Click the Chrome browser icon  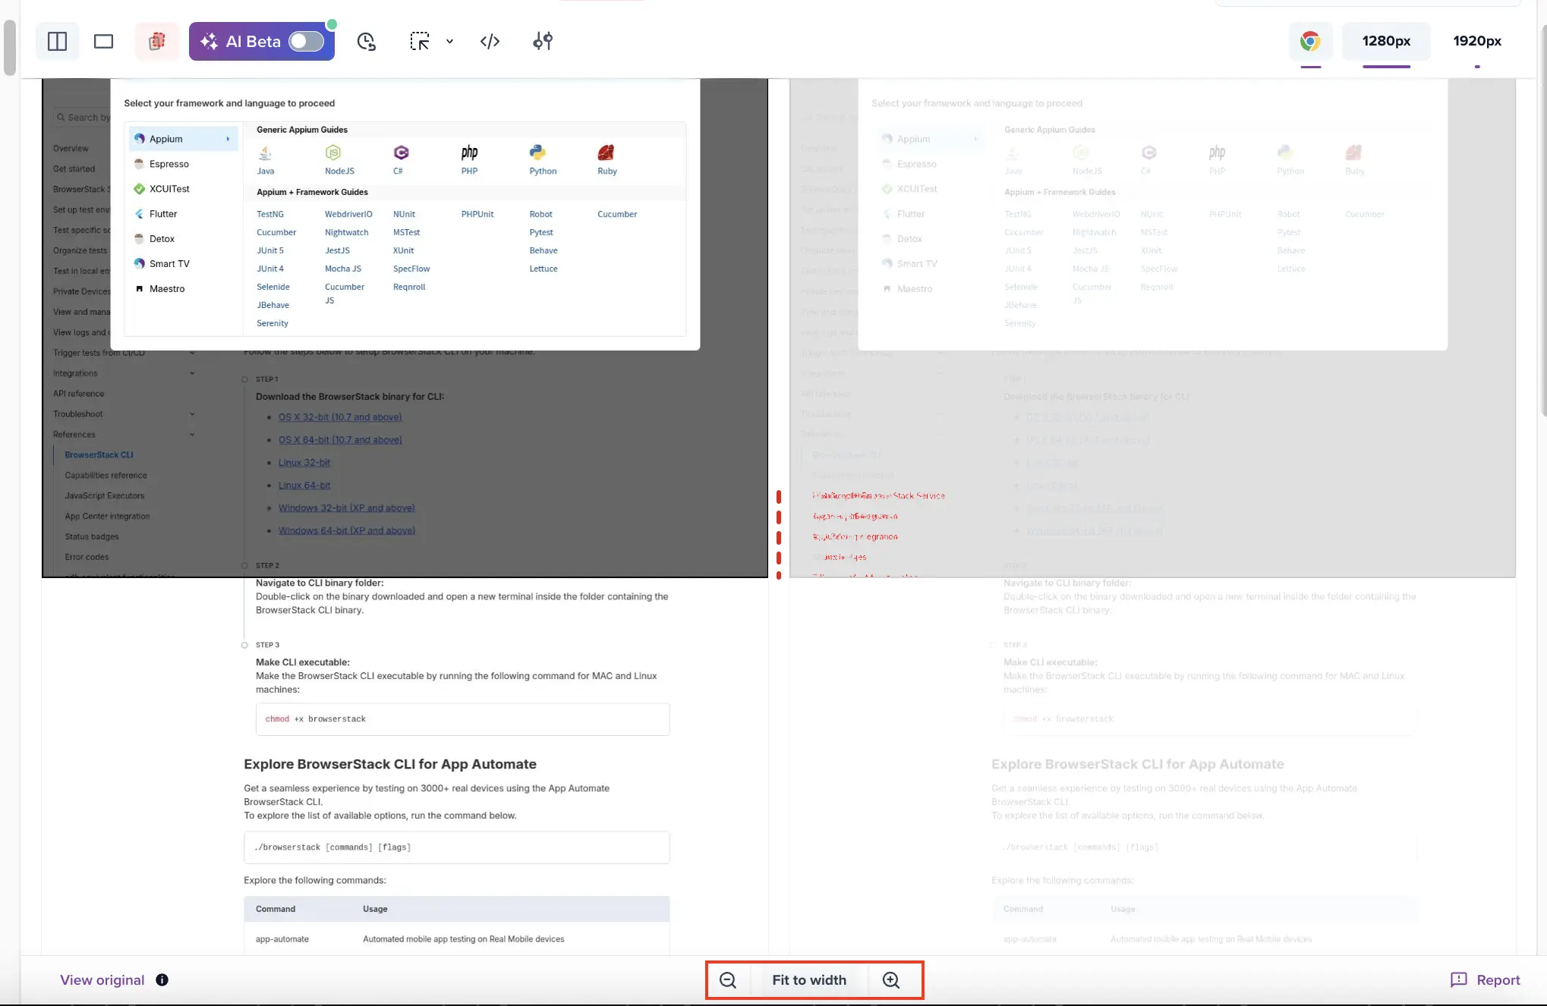(1310, 41)
